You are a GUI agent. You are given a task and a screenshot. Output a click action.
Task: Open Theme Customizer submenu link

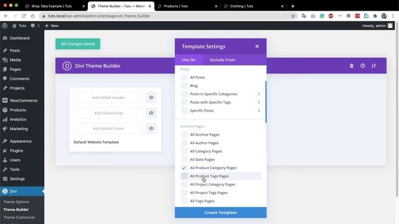tap(19, 217)
